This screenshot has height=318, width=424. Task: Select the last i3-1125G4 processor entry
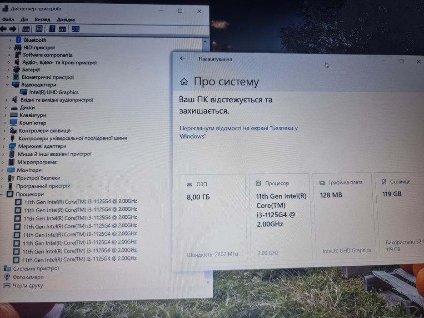click(x=79, y=259)
